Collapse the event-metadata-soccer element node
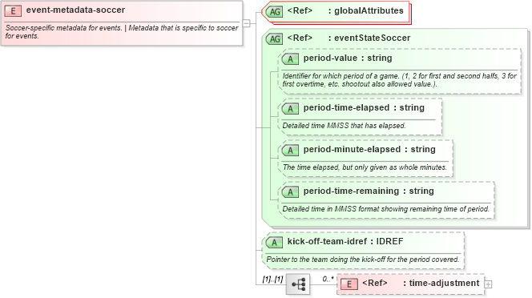This screenshot has width=532, height=298. [246, 23]
